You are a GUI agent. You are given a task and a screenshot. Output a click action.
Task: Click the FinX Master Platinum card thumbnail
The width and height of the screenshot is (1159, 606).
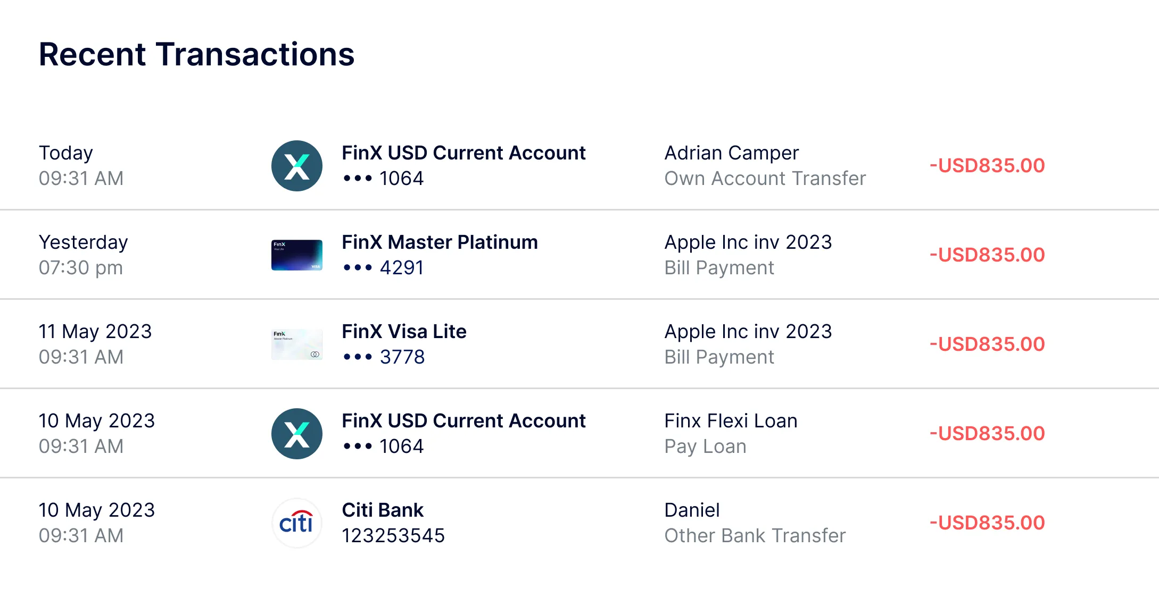tap(297, 255)
